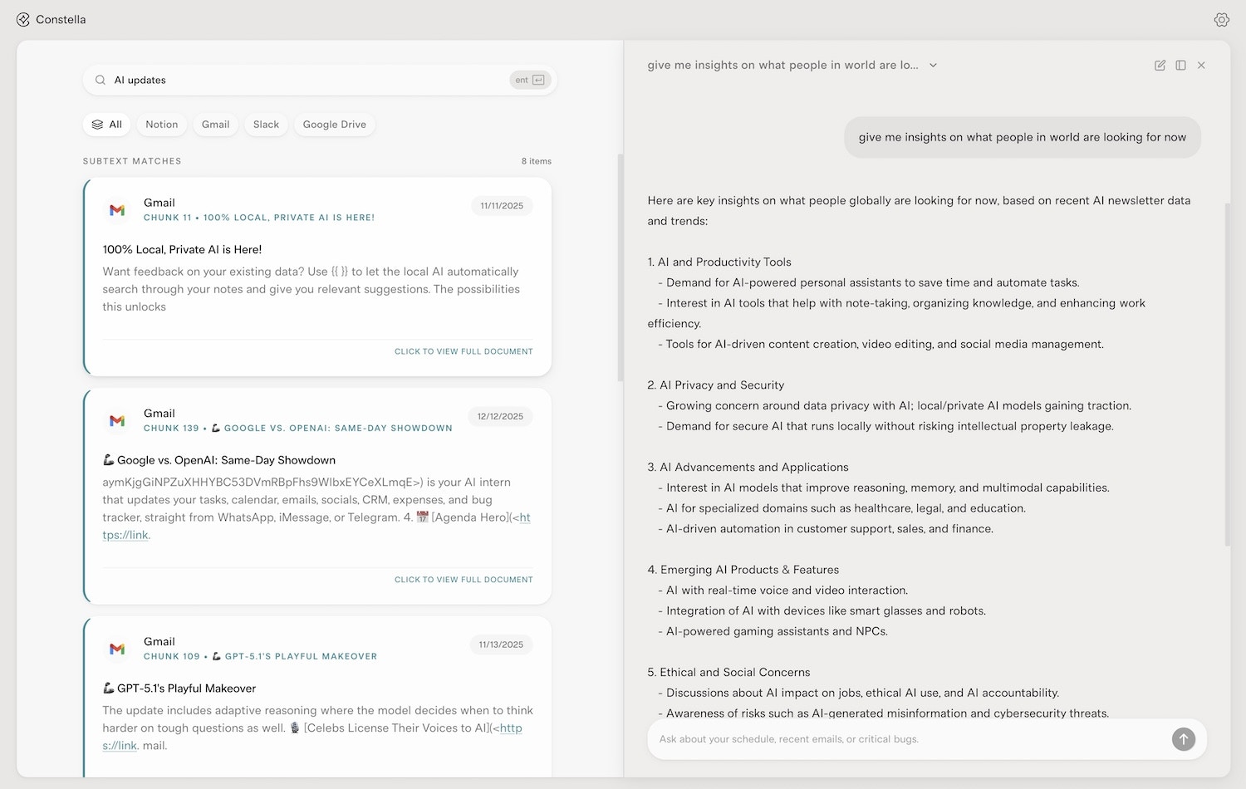Screen dimensions: 1246x789
Task: Click the 11/11/2025 date badge
Action: [x=502, y=206]
